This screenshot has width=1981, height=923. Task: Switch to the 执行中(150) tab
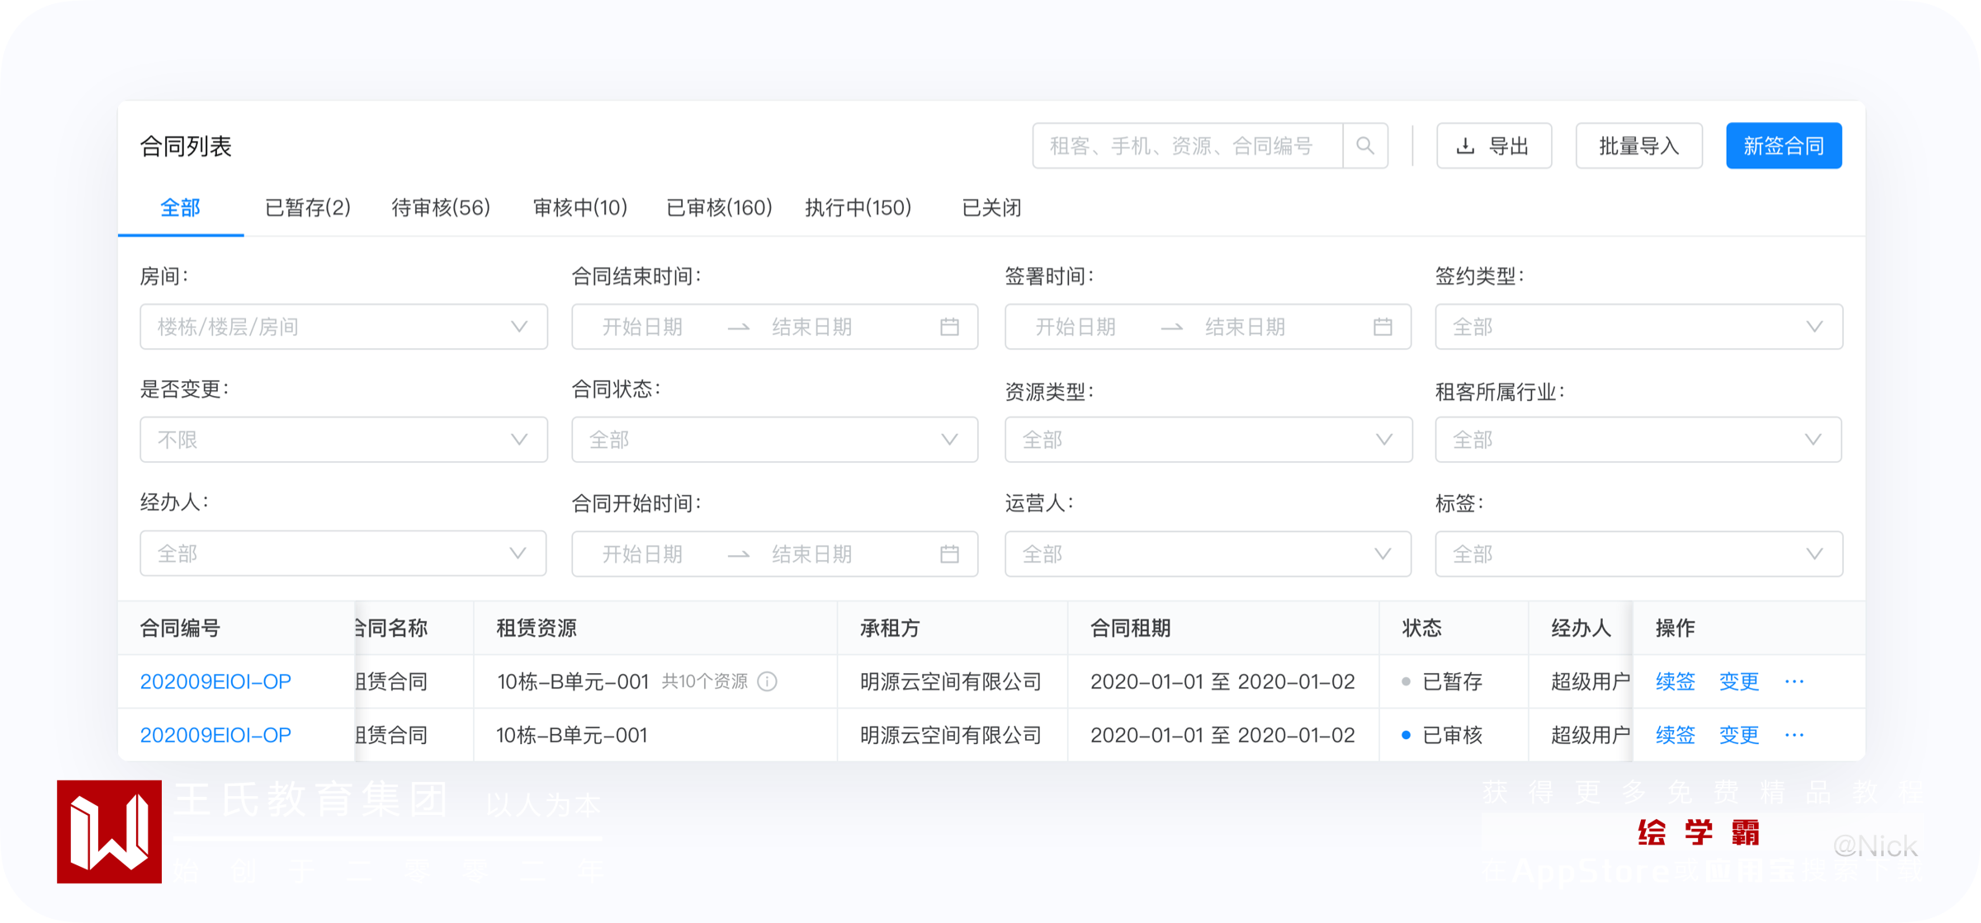[858, 208]
